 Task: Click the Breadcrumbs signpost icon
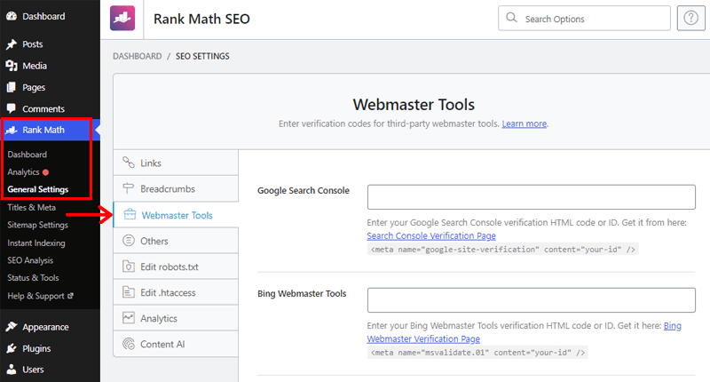[x=129, y=188]
